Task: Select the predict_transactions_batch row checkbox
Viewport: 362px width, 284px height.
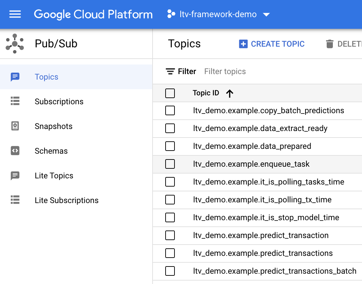Action: [170, 271]
